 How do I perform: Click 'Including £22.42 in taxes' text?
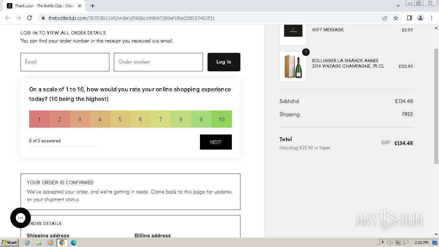tap(305, 148)
